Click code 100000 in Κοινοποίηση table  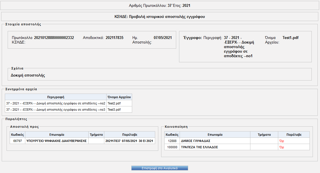(172, 147)
